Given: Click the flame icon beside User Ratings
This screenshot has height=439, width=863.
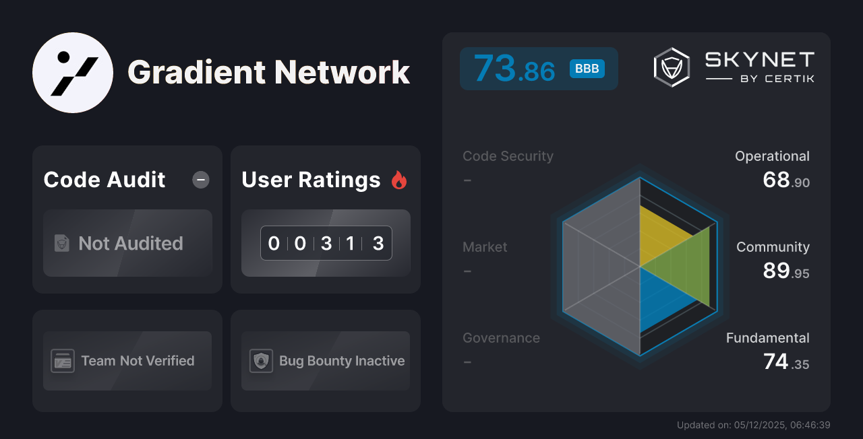Looking at the screenshot, I should pos(400,179).
